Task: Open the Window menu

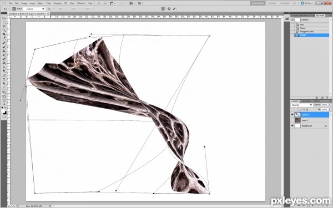Action: (x=80, y=3)
